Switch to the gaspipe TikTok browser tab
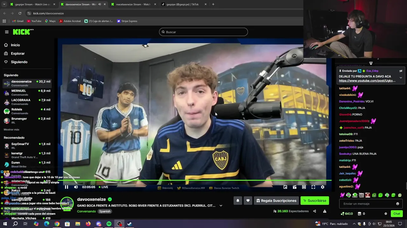The width and height of the screenshot is (407, 228). coord(184,4)
